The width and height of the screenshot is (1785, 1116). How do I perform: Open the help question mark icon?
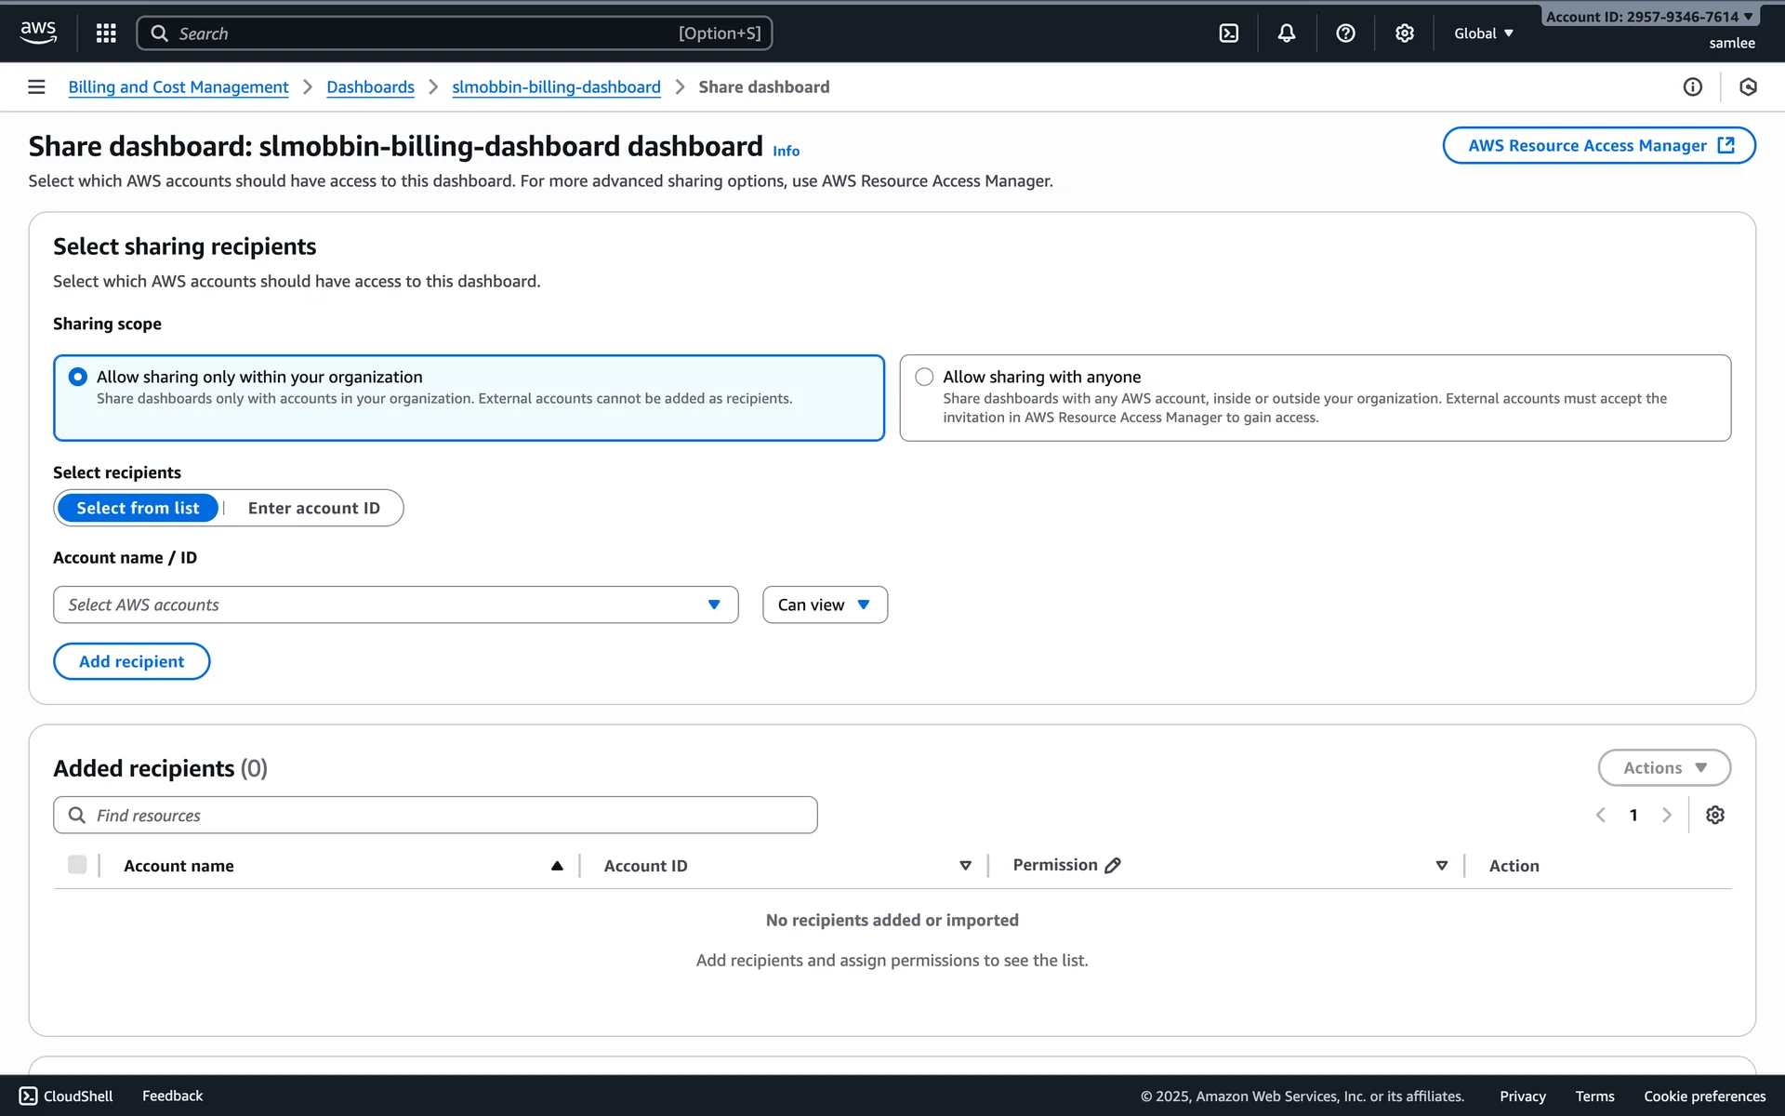(1344, 33)
